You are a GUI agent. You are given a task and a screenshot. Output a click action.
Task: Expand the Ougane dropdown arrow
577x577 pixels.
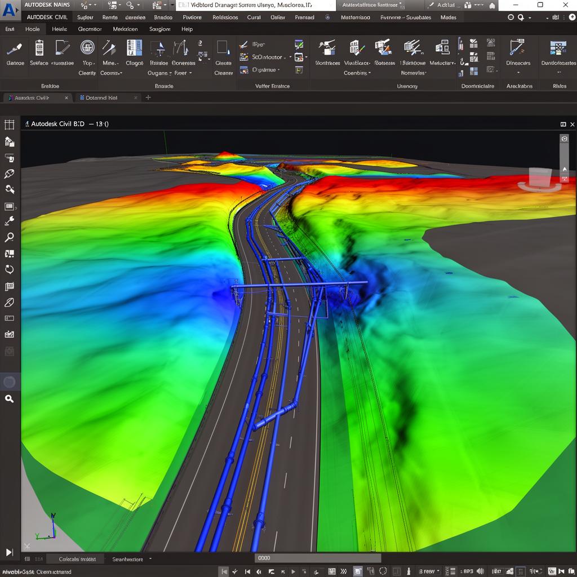[x=170, y=73]
